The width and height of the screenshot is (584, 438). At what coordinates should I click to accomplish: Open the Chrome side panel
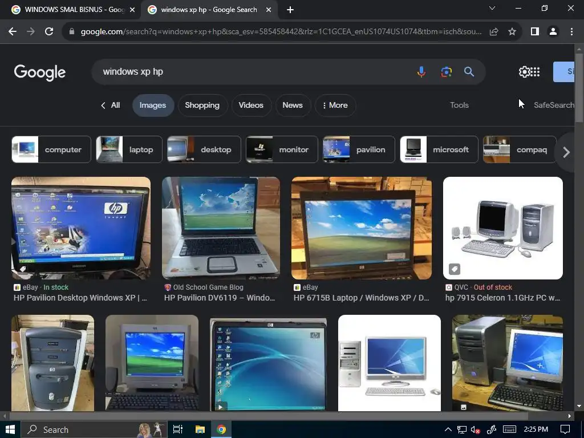535,32
